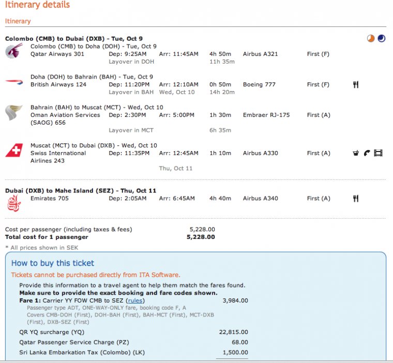Click the snack basket icon on the Swiss flight
Image resolution: width=393 pixels, height=363 pixels.
356,153
